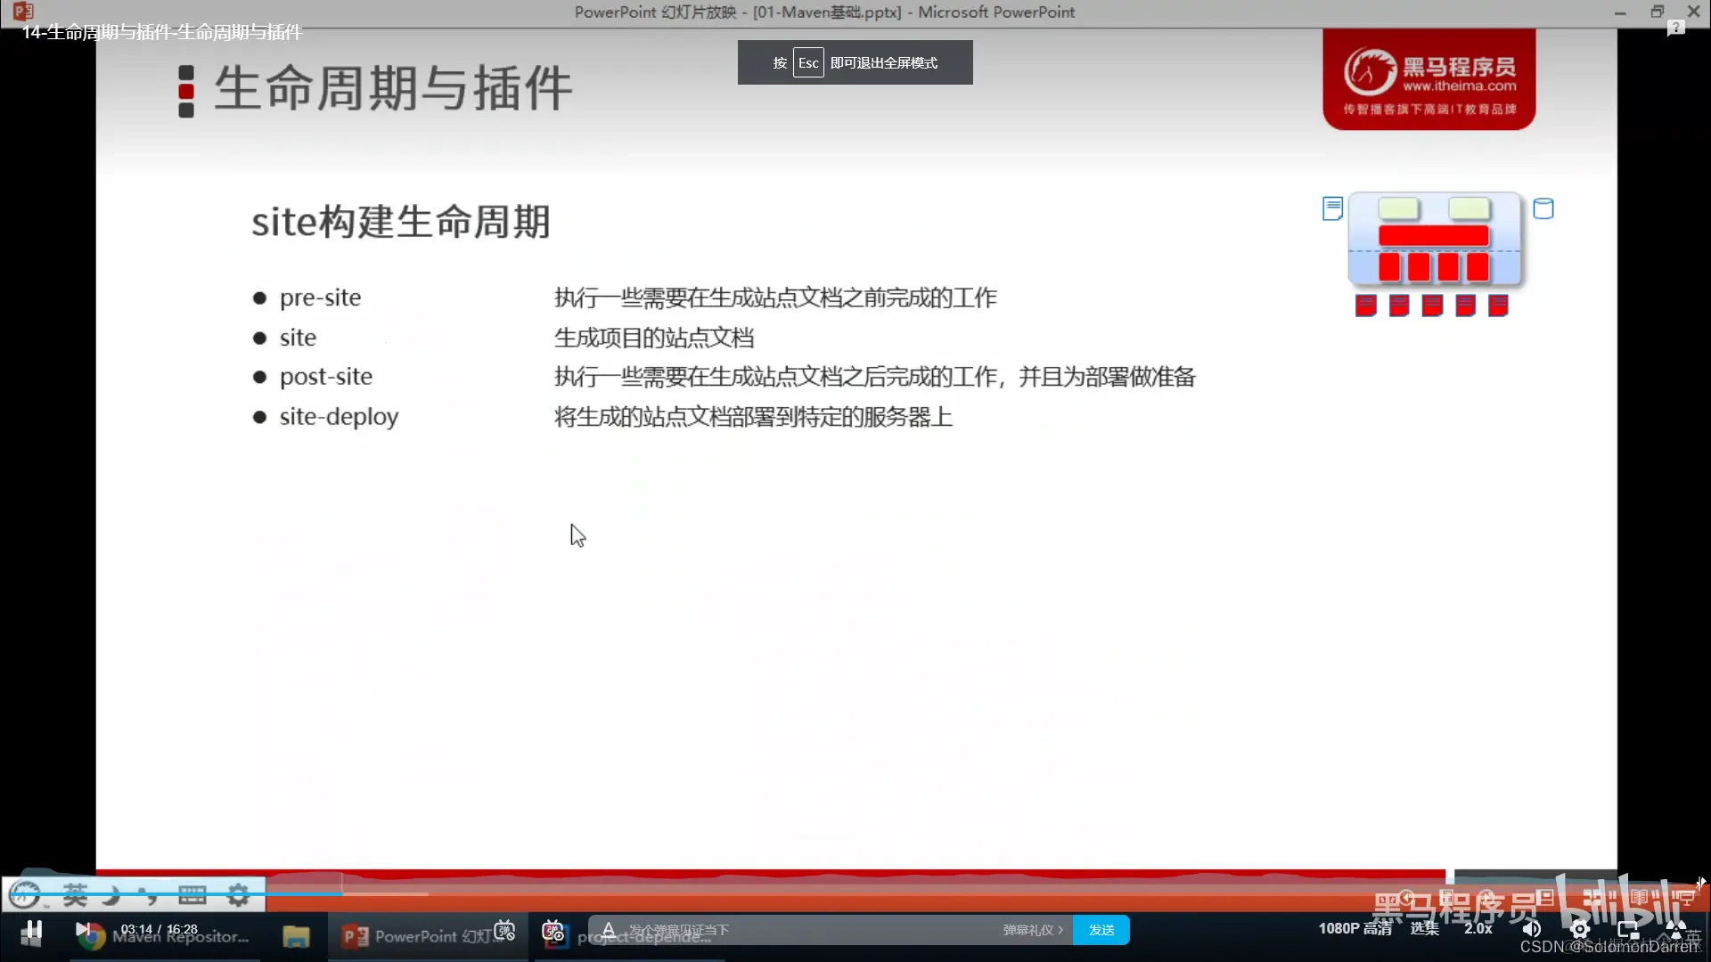Open the 2.0x playback speed menu
1711x962 pixels.
click(1478, 929)
